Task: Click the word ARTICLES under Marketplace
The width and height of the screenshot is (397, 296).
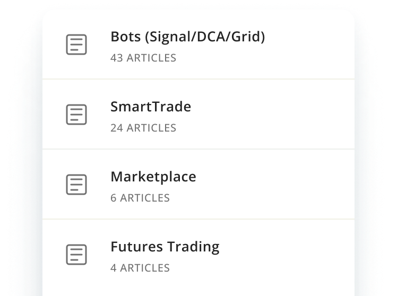Action: tap(145, 198)
